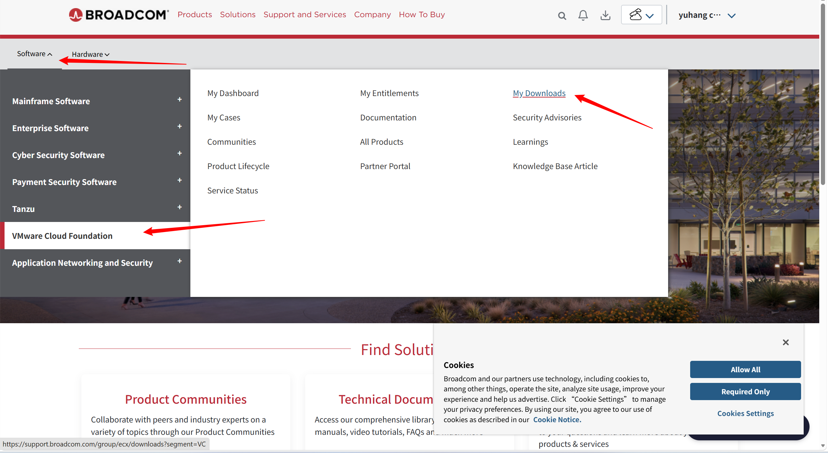Image resolution: width=828 pixels, height=453 pixels.
Task: Open the My Downloads link
Action: click(x=539, y=93)
